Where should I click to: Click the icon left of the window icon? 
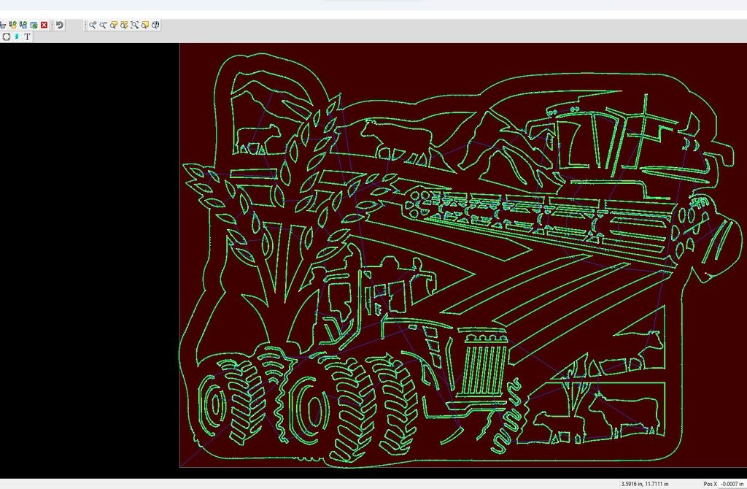23,25
